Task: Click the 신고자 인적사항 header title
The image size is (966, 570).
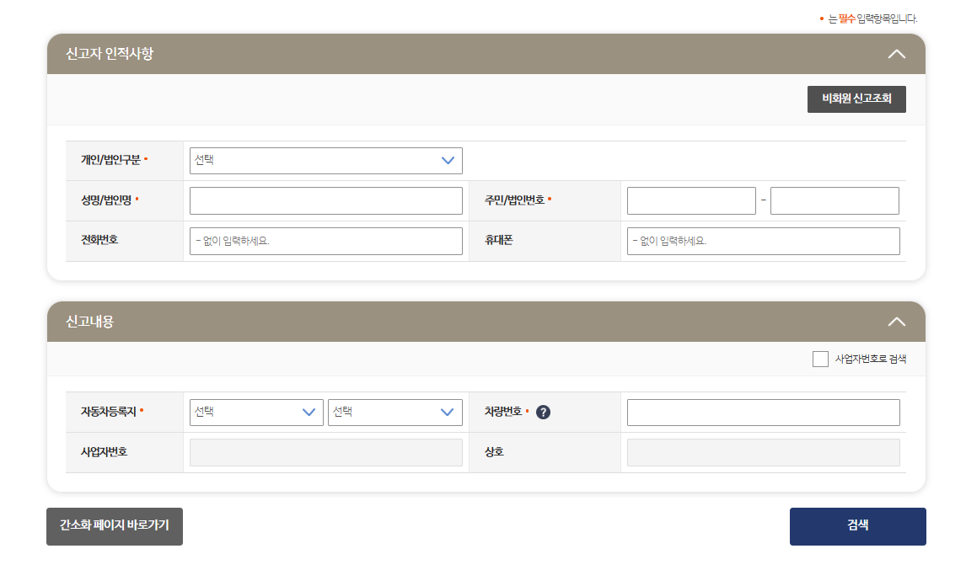Action: 110,54
